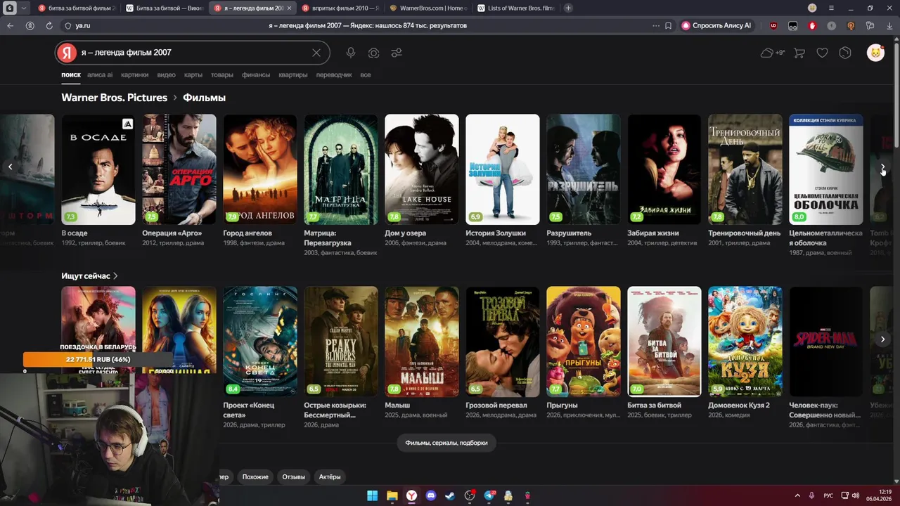This screenshot has width=900, height=506.
Task: Switch to the товары search tab
Action: 222,74
